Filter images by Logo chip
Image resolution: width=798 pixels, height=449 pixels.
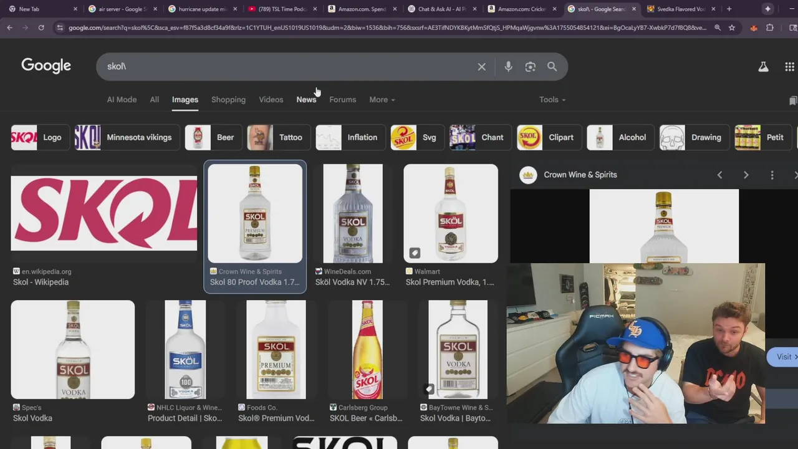tap(40, 137)
